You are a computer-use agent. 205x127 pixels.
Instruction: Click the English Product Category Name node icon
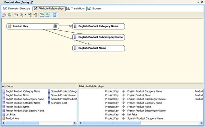[75, 26]
